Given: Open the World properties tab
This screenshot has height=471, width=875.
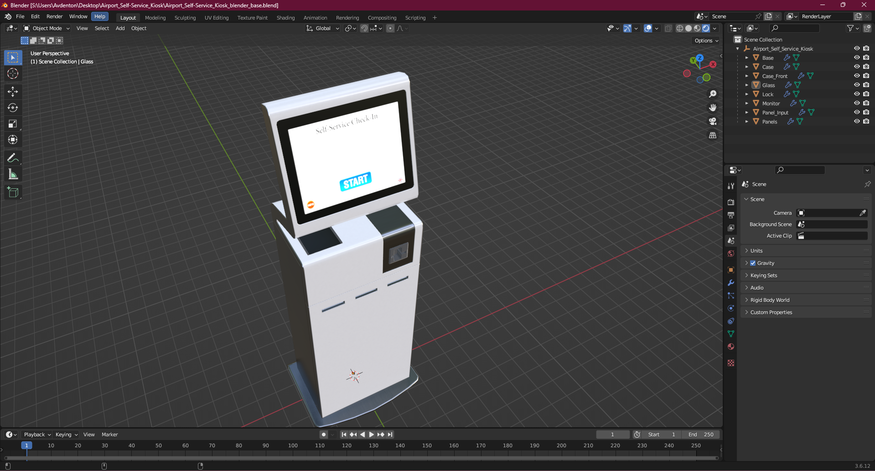Looking at the screenshot, I should coord(731,254).
